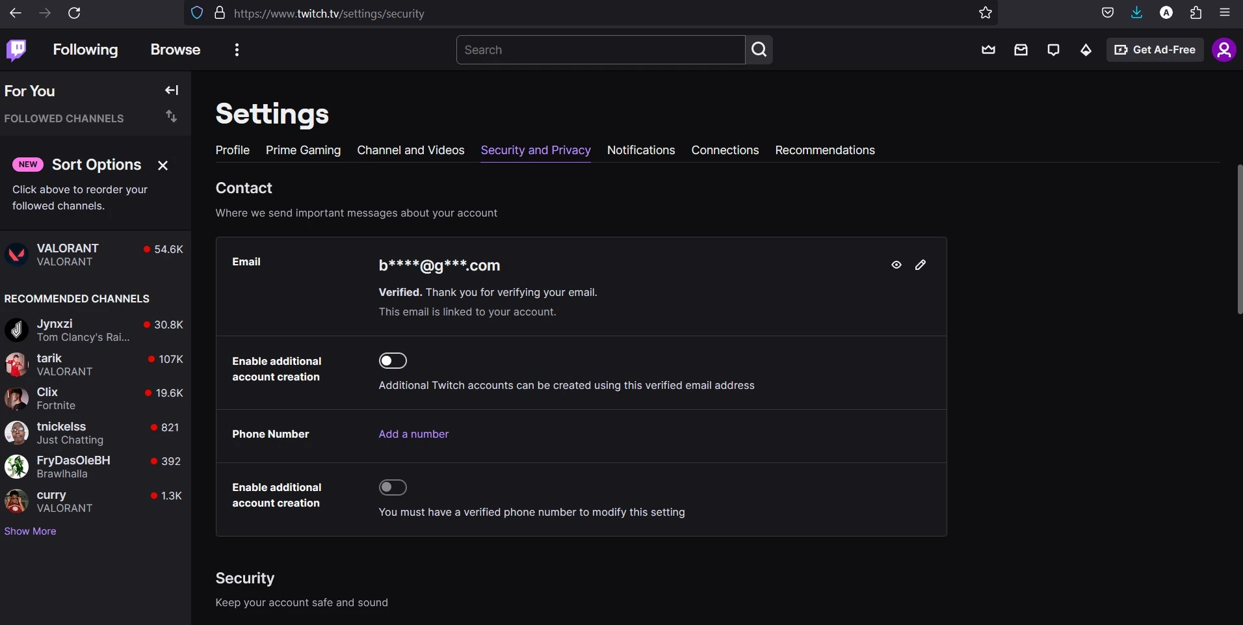
Task: Switch to Channel and Videos tab
Action: (411, 150)
